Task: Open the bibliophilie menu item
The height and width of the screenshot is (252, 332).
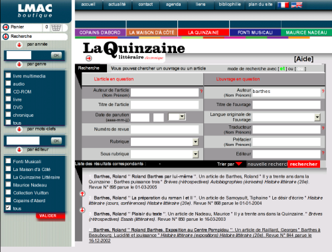Action: [x=230, y=5]
